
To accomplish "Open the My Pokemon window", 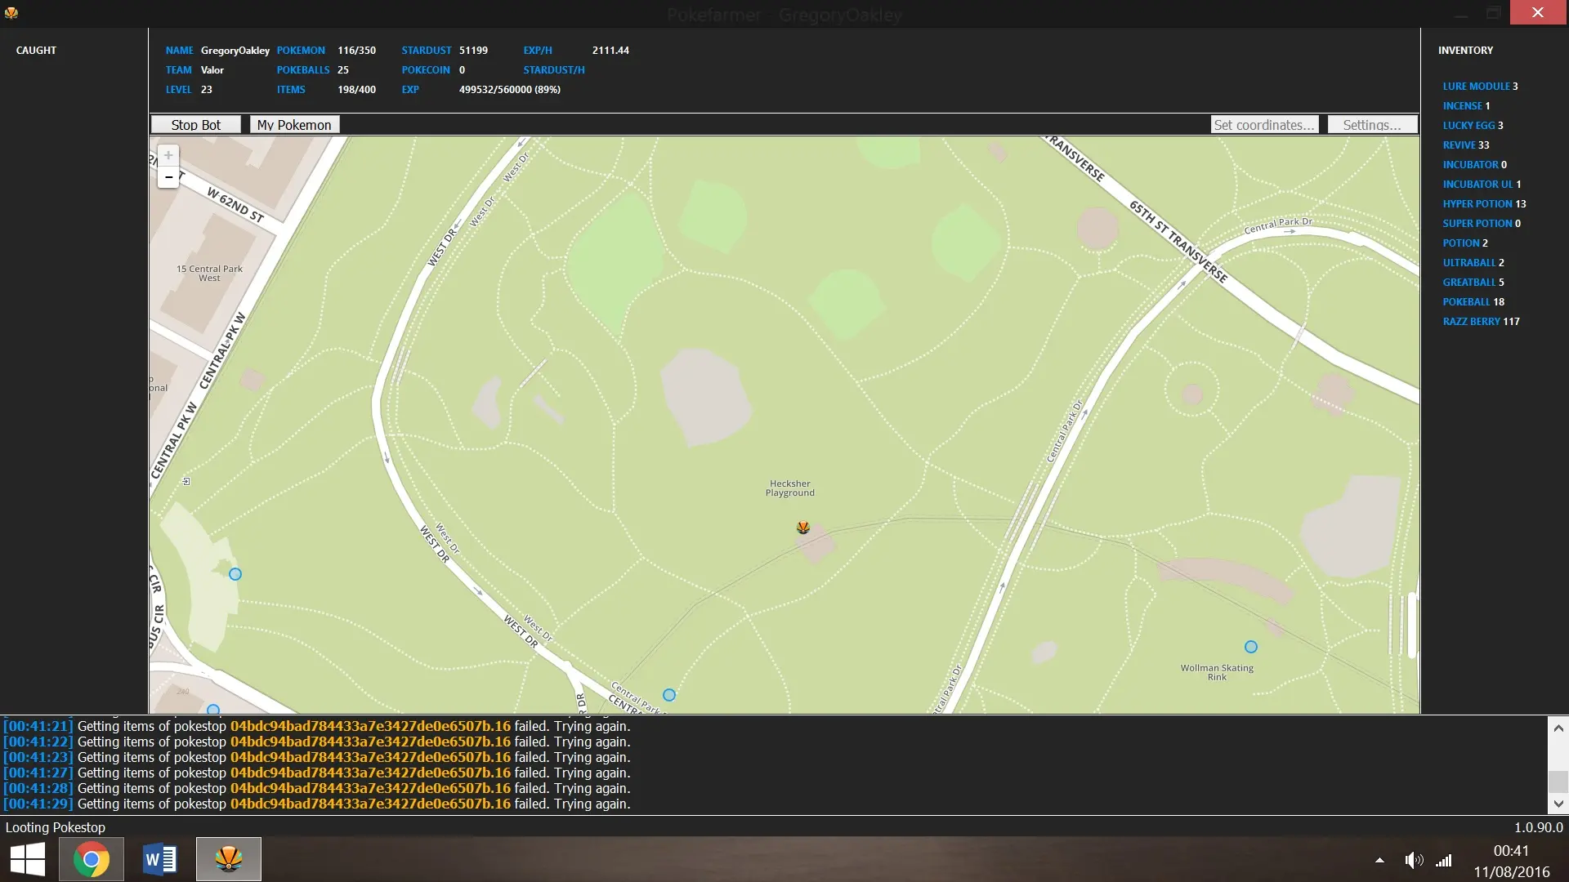I will pos(294,125).
